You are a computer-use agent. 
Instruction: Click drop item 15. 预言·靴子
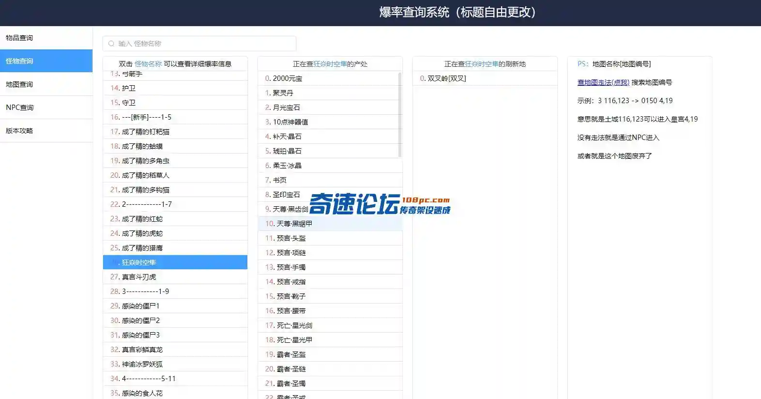tap(330, 296)
